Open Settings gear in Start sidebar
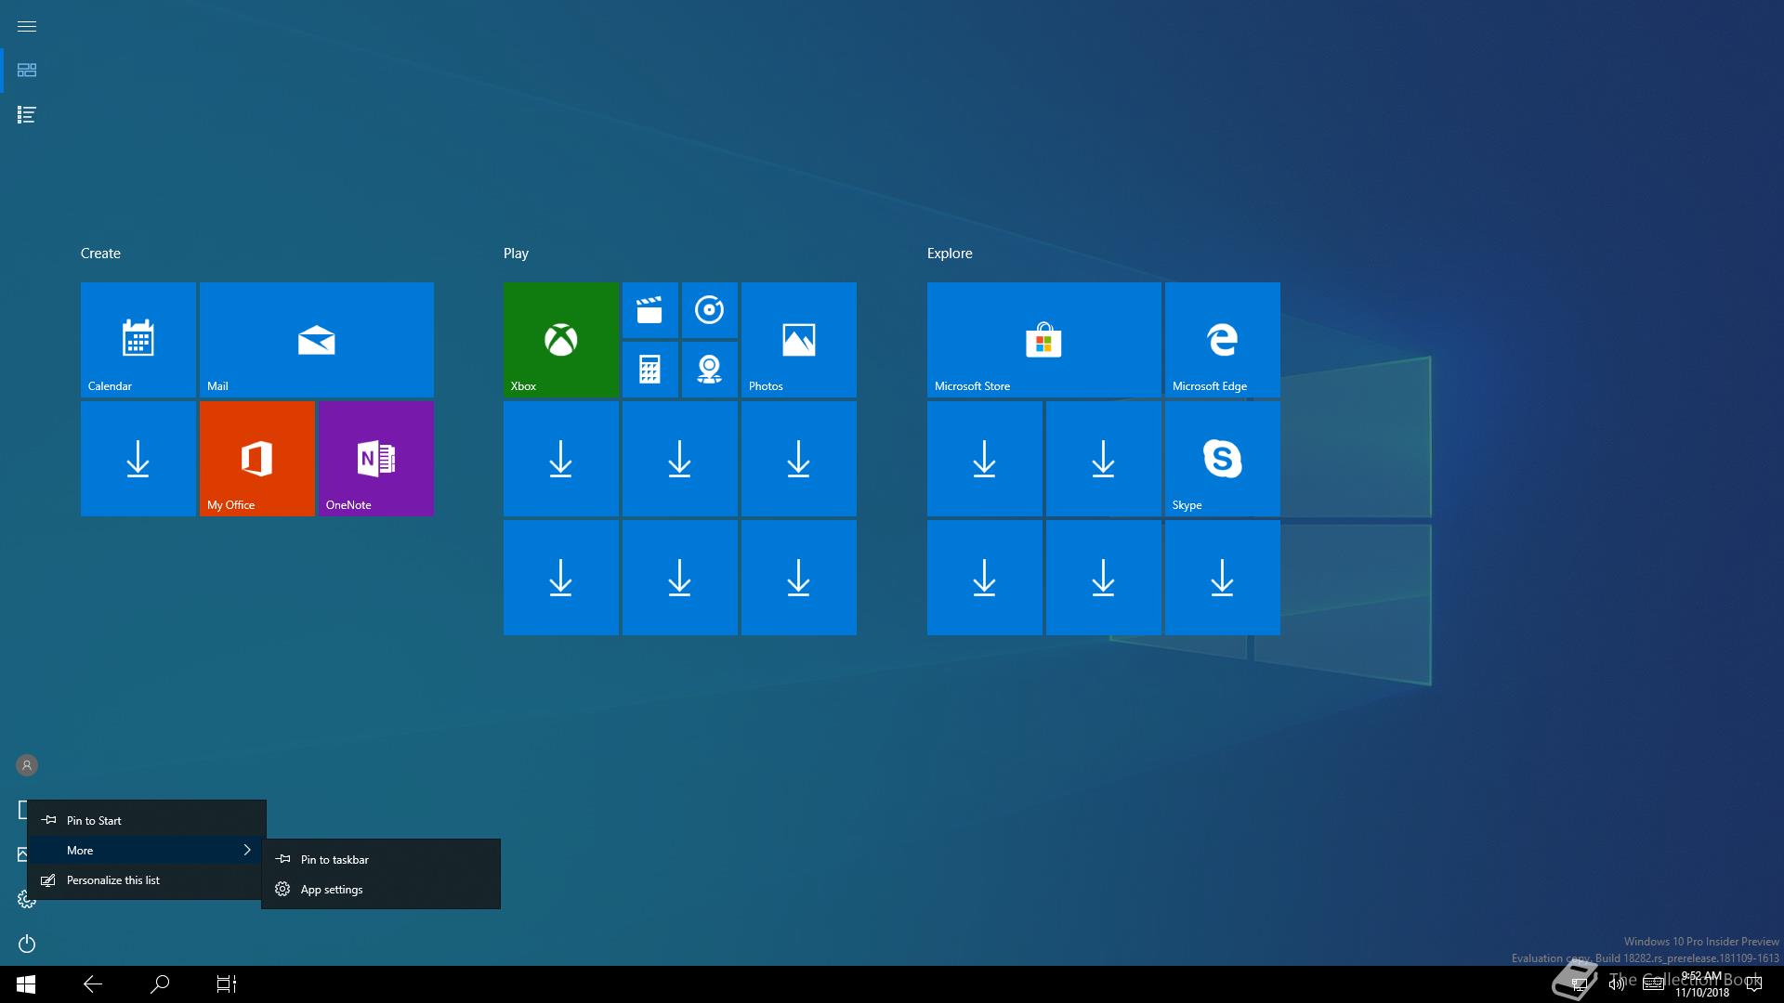This screenshot has height=1003, width=1784. click(x=25, y=899)
